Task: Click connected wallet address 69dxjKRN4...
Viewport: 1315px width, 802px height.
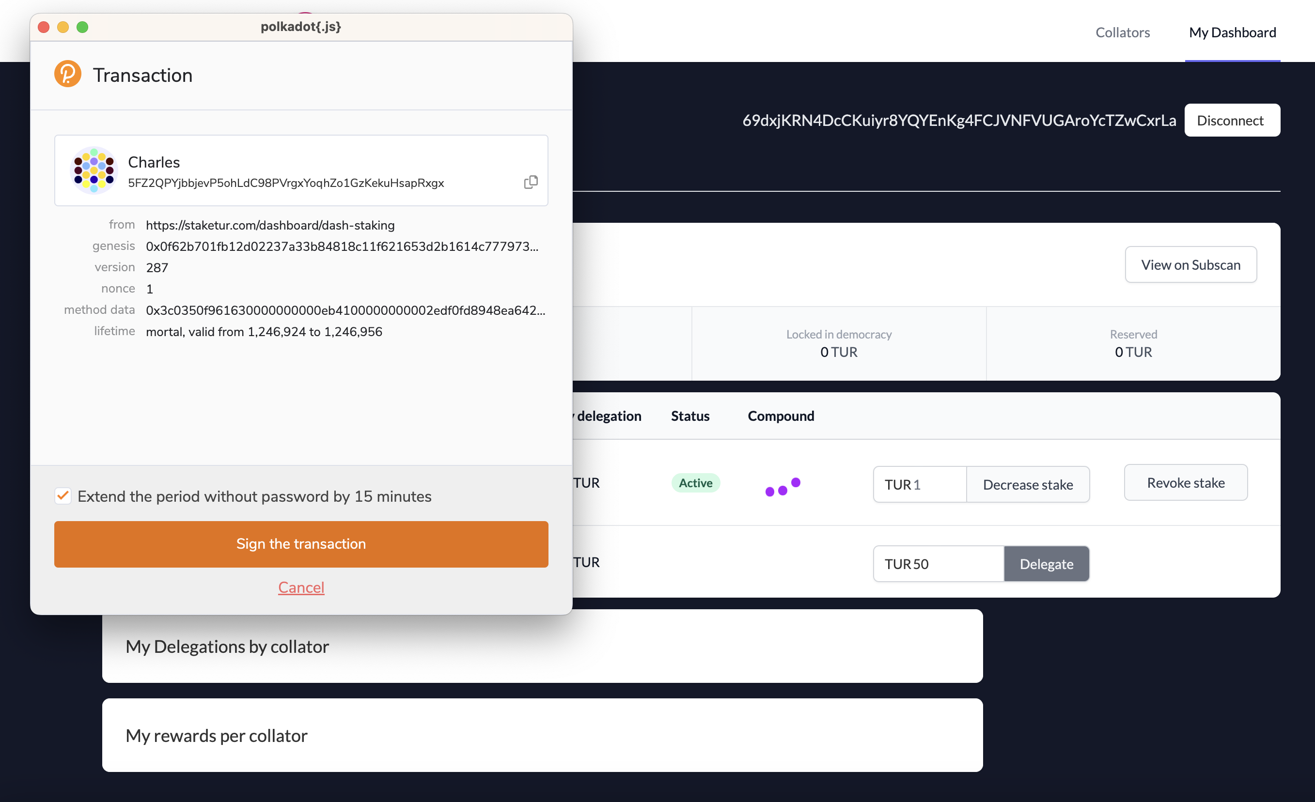Action: pos(958,120)
